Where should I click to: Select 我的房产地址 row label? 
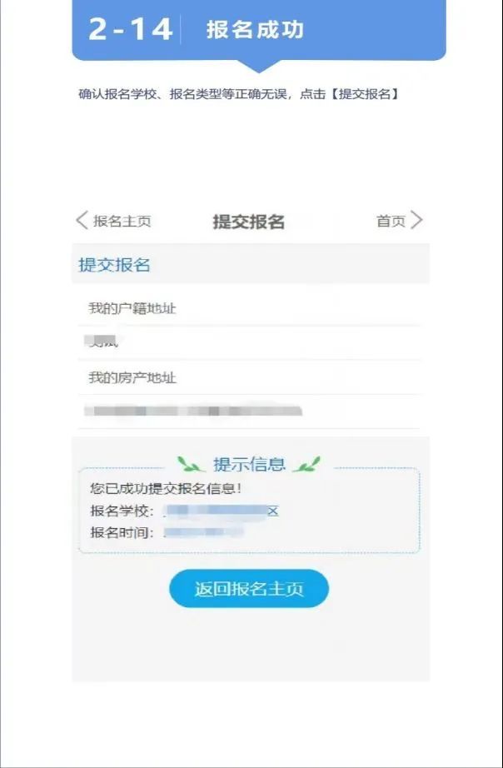[132, 377]
